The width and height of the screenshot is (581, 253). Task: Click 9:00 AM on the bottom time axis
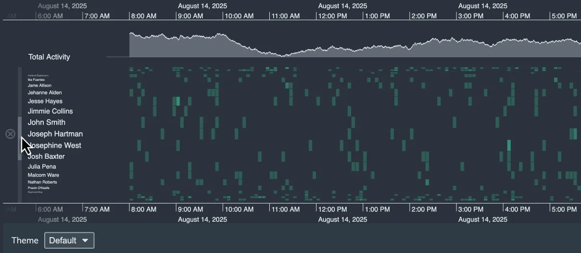pyautogui.click(x=190, y=209)
